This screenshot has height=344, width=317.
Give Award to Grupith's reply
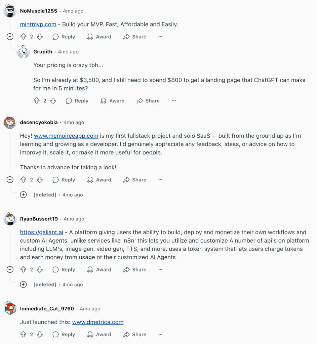tap(112, 101)
